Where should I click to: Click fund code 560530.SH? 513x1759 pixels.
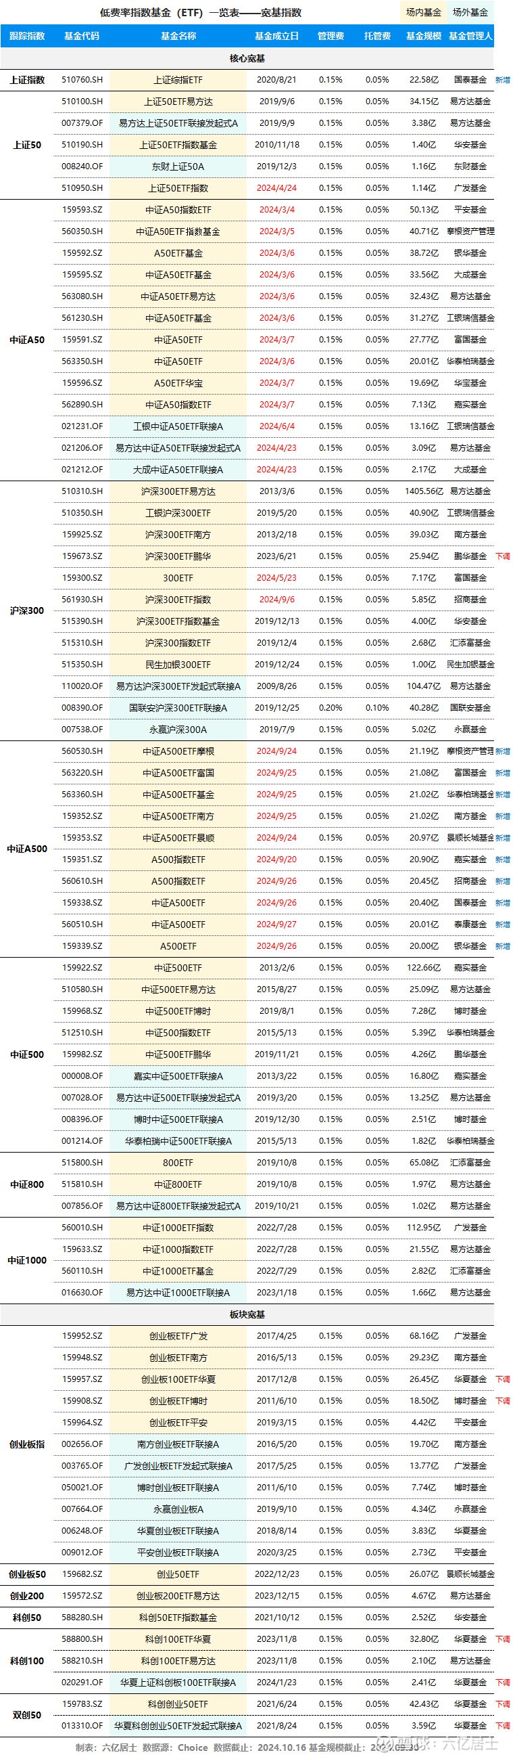pos(82,751)
